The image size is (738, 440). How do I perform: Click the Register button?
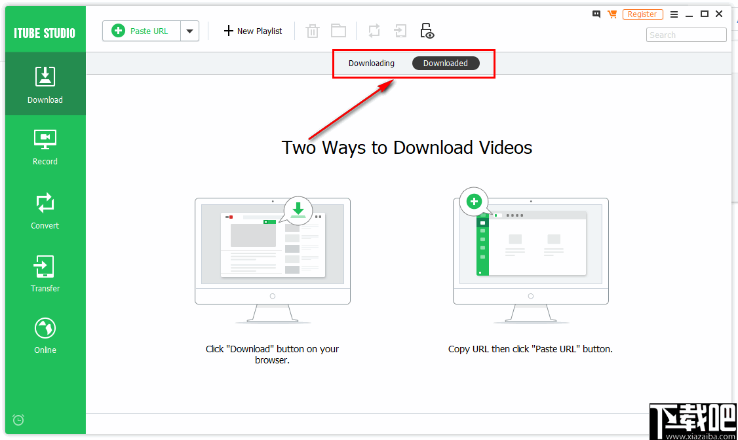click(642, 14)
